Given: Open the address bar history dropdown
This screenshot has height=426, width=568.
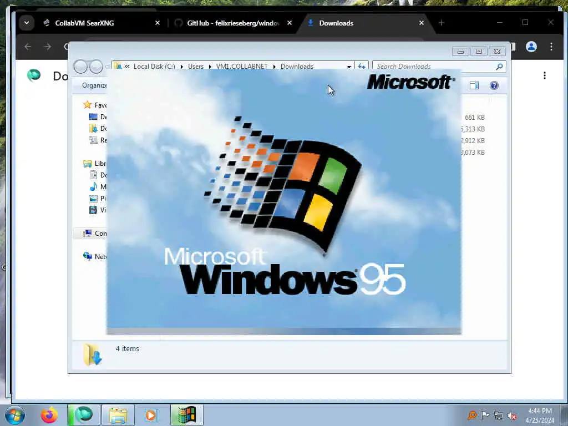Looking at the screenshot, I should [x=349, y=67].
